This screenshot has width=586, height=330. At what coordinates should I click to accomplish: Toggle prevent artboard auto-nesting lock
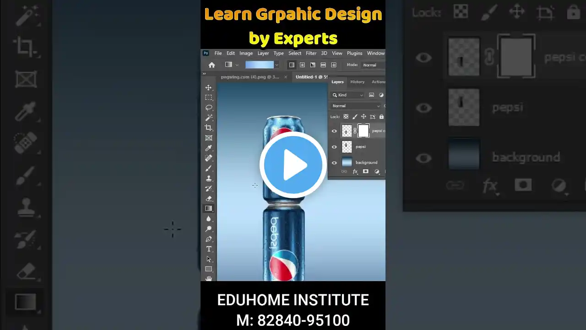373,116
